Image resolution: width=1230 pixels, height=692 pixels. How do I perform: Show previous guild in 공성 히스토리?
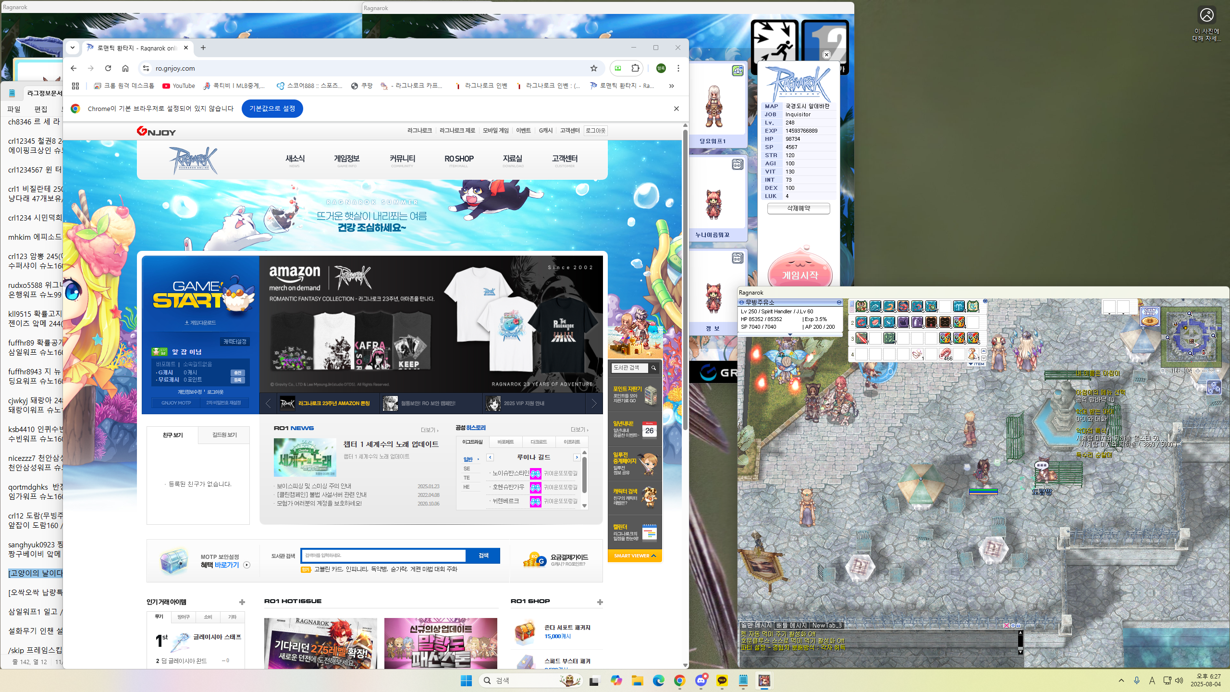coord(490,457)
